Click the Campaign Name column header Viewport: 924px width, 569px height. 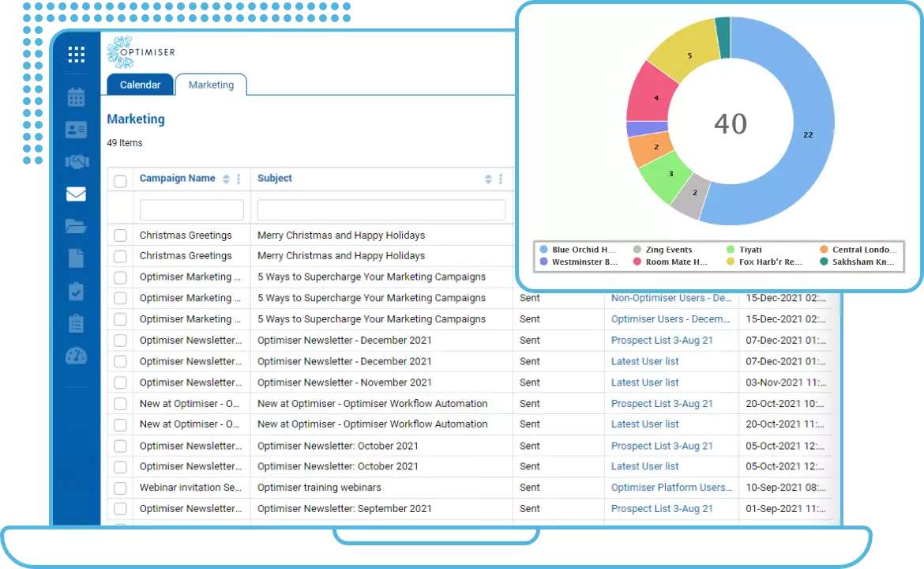click(x=178, y=178)
